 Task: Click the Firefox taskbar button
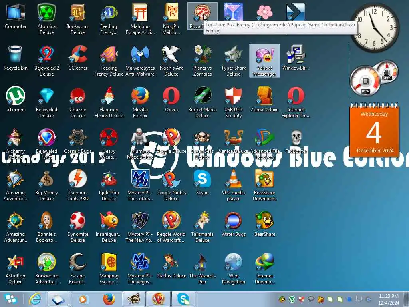109,299
